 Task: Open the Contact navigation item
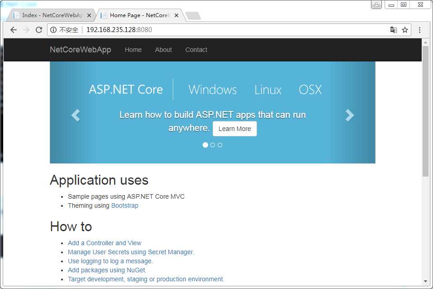(x=196, y=50)
